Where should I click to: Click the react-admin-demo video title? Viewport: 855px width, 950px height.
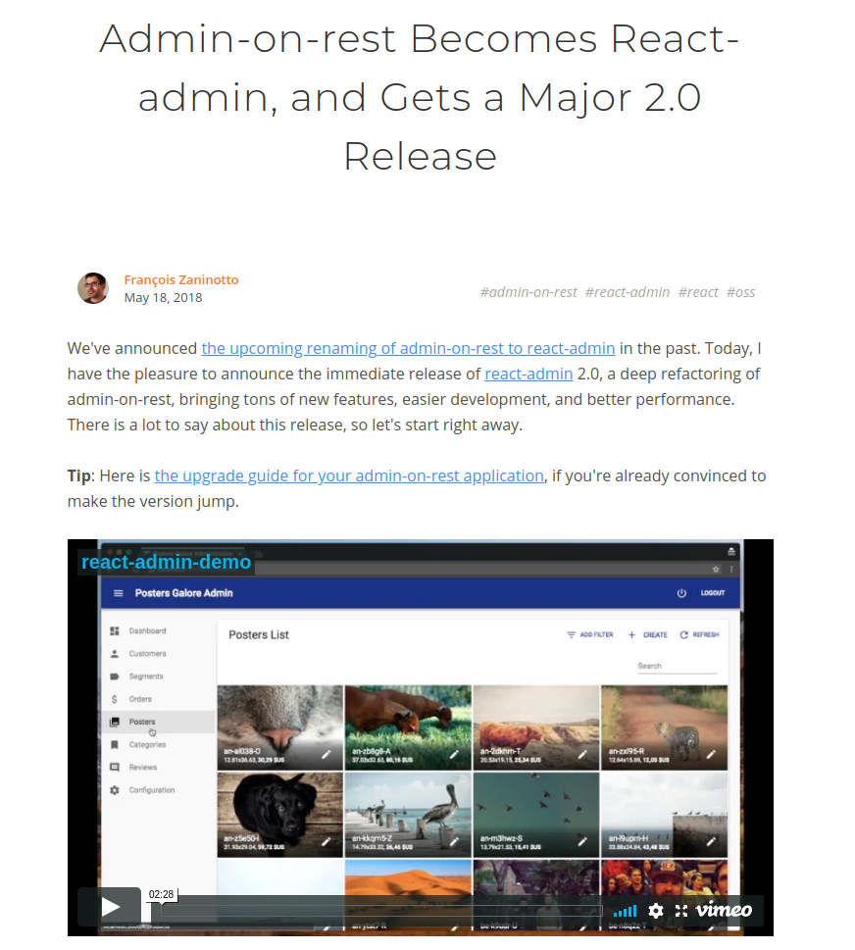(x=166, y=562)
